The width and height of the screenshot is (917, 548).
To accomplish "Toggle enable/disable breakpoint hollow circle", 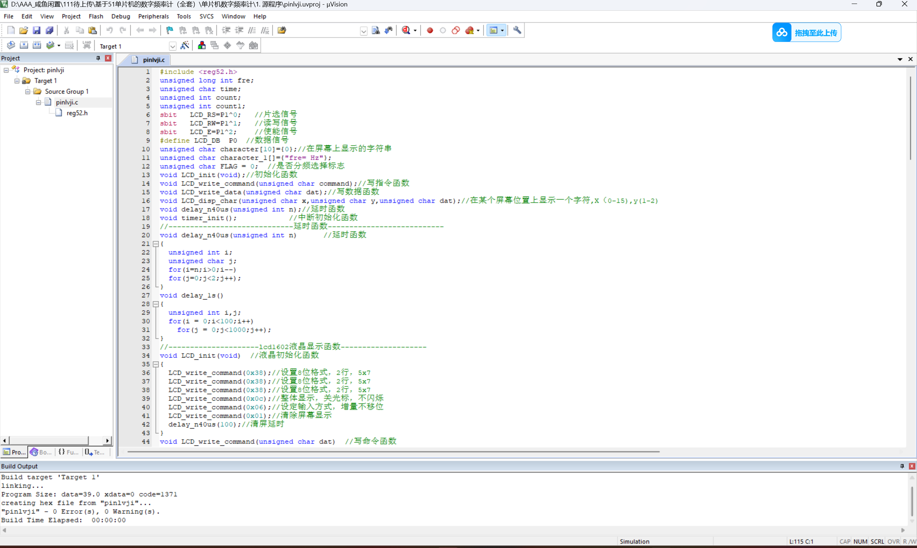I will tap(443, 31).
